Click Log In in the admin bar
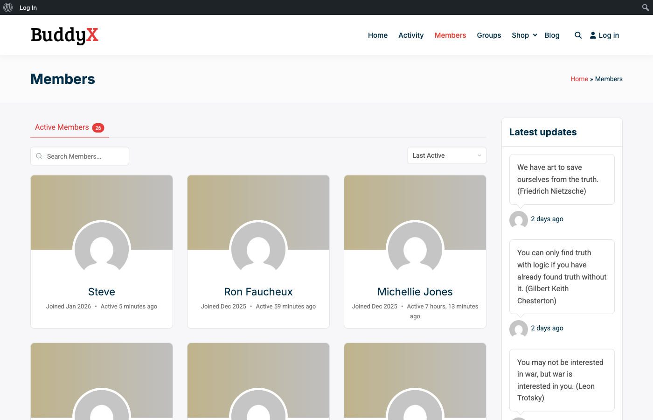The height and width of the screenshot is (420, 653). [28, 7]
